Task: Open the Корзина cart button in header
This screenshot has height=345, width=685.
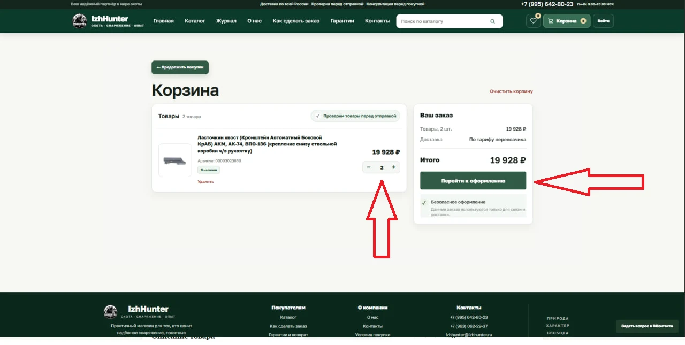Action: pos(567,21)
